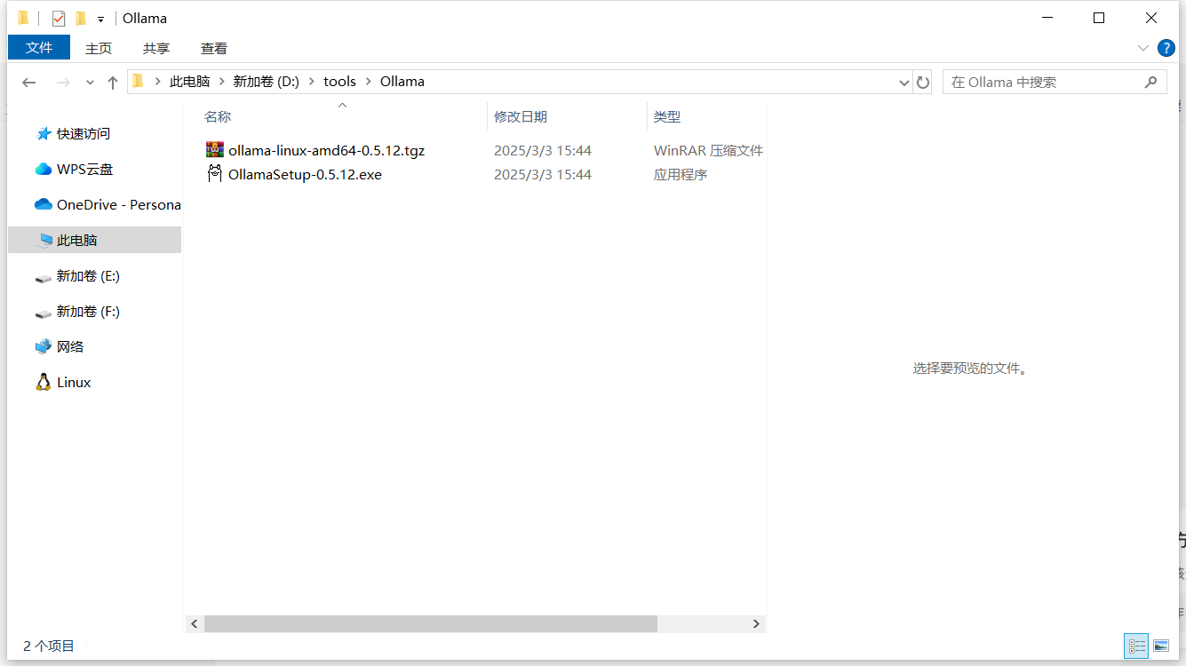Open the 文件 menu tab
This screenshot has height=666, width=1186.
(39, 48)
